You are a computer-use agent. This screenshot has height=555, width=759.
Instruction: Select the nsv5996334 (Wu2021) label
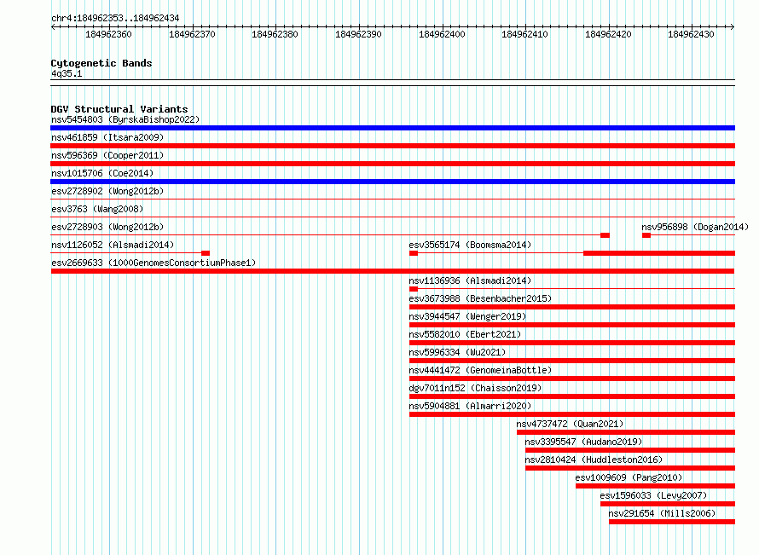click(457, 352)
